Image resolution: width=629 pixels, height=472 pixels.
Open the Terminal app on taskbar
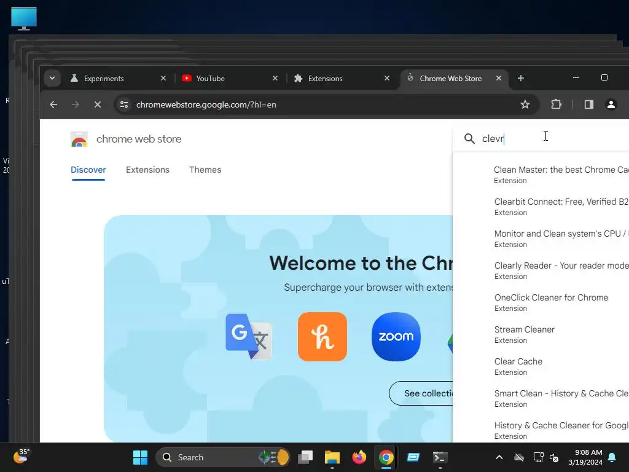[440, 457]
